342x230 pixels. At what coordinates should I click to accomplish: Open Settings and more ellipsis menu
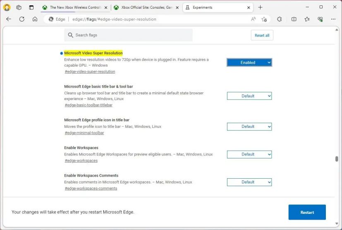(x=333, y=19)
